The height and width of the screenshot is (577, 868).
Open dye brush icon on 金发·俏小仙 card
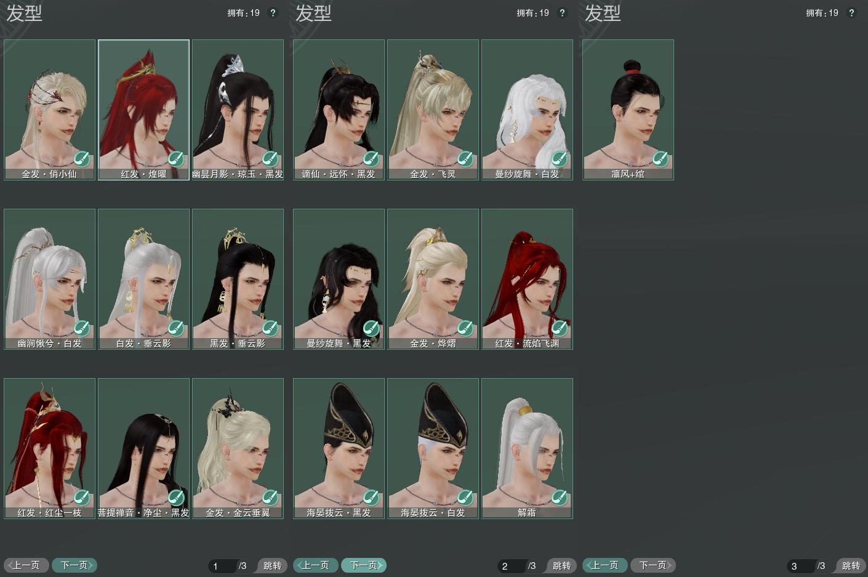coord(81,159)
